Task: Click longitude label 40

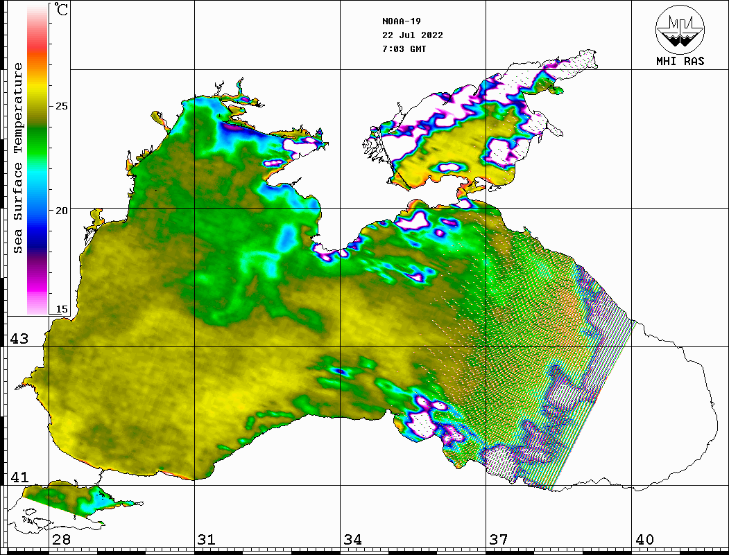Action: [x=644, y=540]
